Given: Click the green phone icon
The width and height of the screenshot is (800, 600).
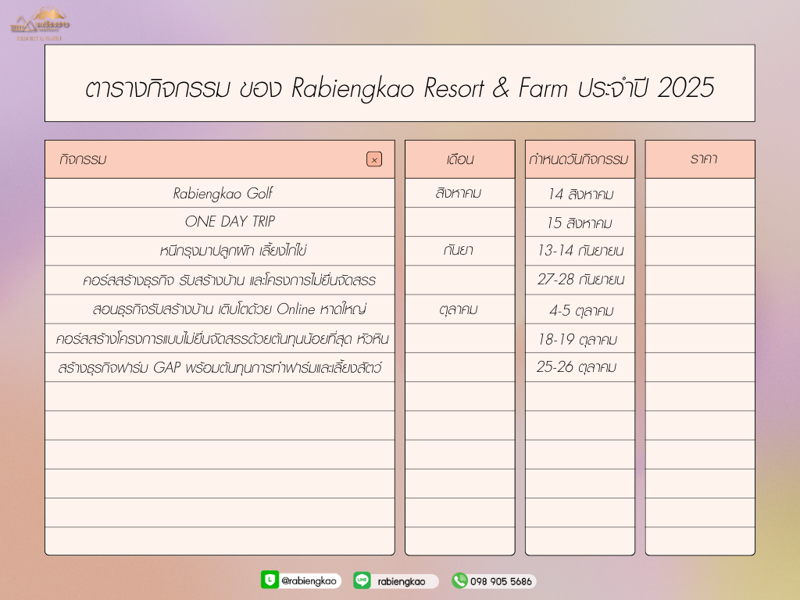Looking at the screenshot, I should [x=459, y=580].
